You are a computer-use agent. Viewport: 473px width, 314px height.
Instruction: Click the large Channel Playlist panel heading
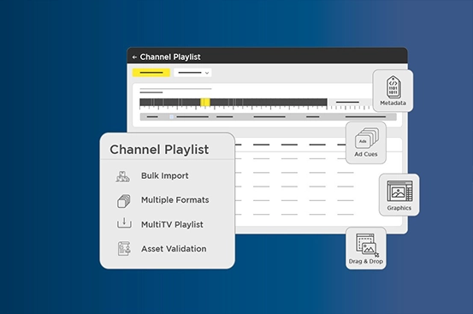[x=159, y=150]
